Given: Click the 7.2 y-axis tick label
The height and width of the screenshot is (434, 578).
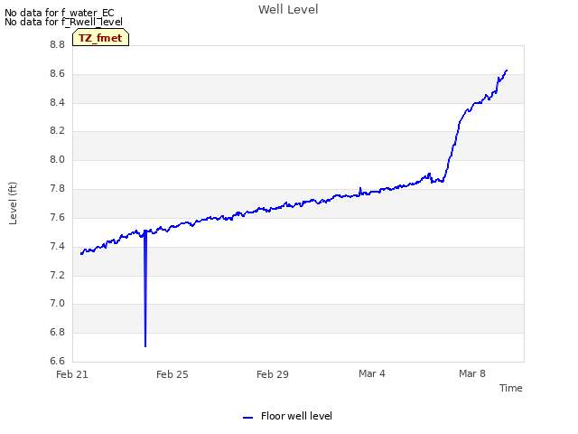Looking at the screenshot, I should (57, 275).
